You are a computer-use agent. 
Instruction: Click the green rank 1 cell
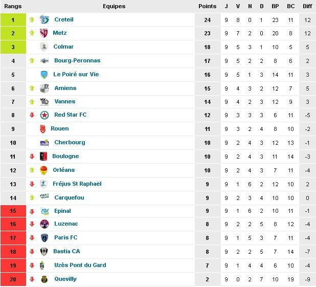pos(13,20)
